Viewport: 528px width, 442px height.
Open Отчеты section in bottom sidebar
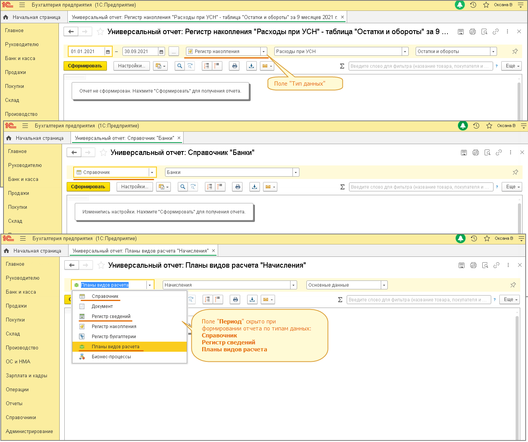point(14,404)
